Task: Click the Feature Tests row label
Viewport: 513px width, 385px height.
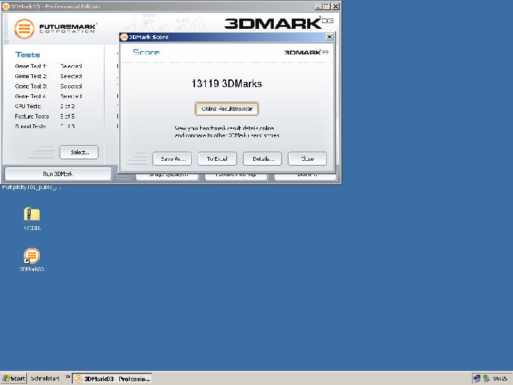Action: tap(31, 117)
